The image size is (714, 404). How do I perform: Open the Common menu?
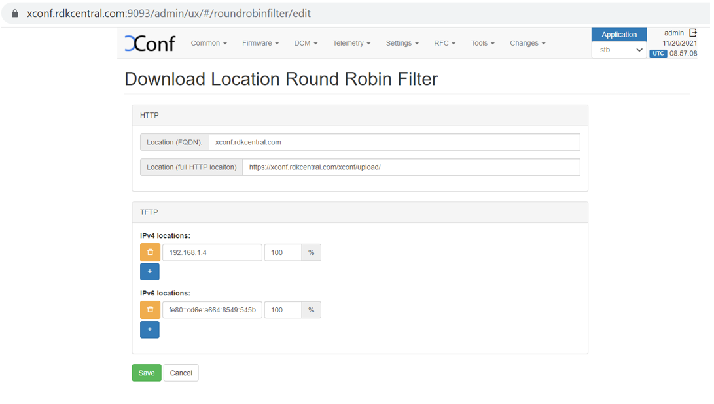[209, 43]
